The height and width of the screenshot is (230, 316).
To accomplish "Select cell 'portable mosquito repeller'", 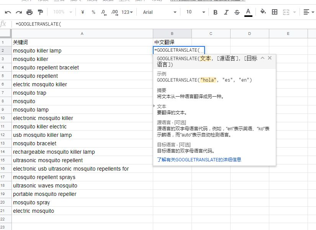I will [x=82, y=194].
